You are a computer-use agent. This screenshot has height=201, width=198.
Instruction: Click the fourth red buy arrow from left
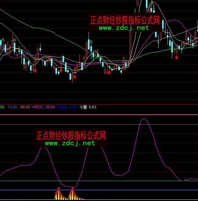coord(109,72)
